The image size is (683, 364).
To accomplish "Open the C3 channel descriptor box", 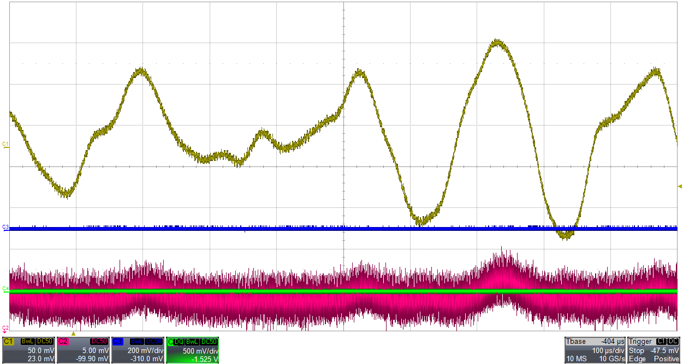I will pyautogui.click(x=138, y=350).
